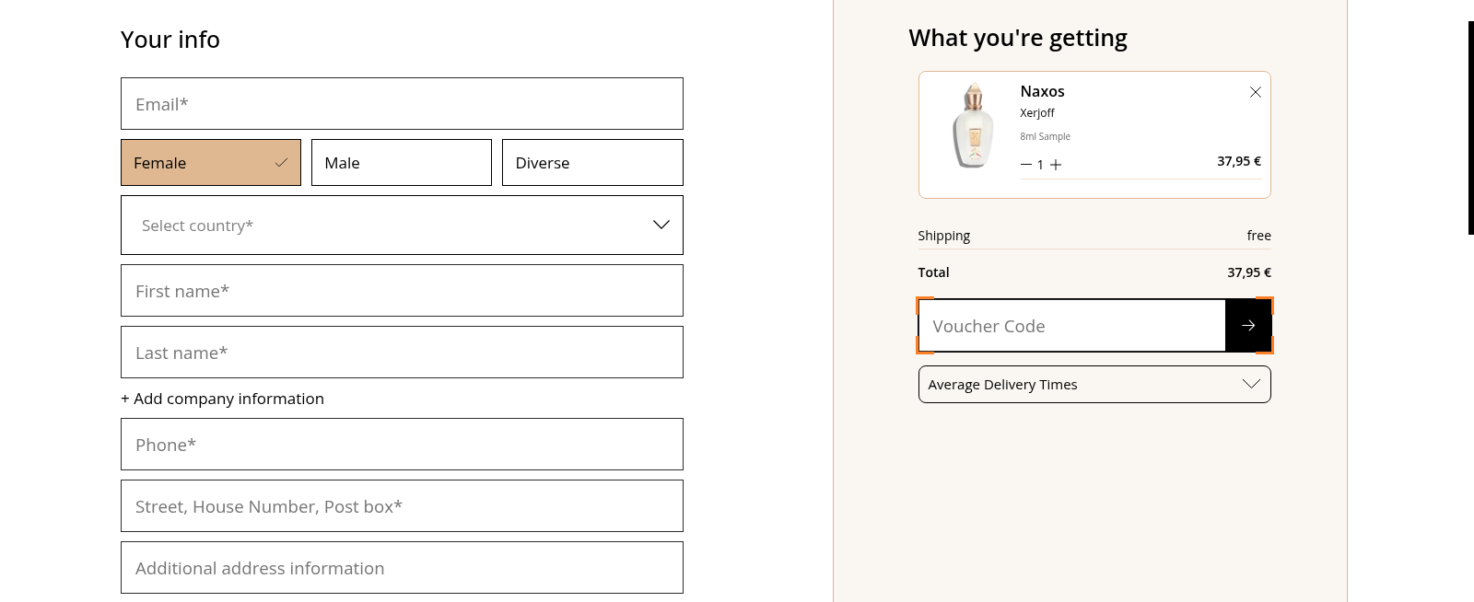
Task: Select the Female gender option
Action: coord(211,163)
